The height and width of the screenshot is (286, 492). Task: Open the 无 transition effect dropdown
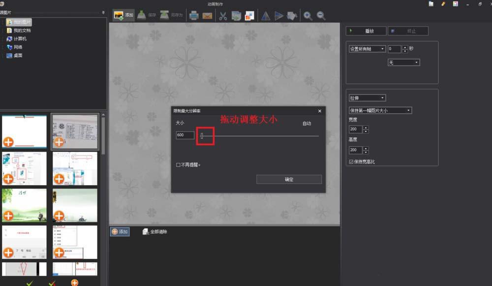pyautogui.click(x=403, y=62)
